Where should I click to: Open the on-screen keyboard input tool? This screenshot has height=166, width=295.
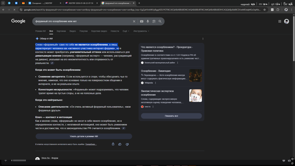pos(141,21)
